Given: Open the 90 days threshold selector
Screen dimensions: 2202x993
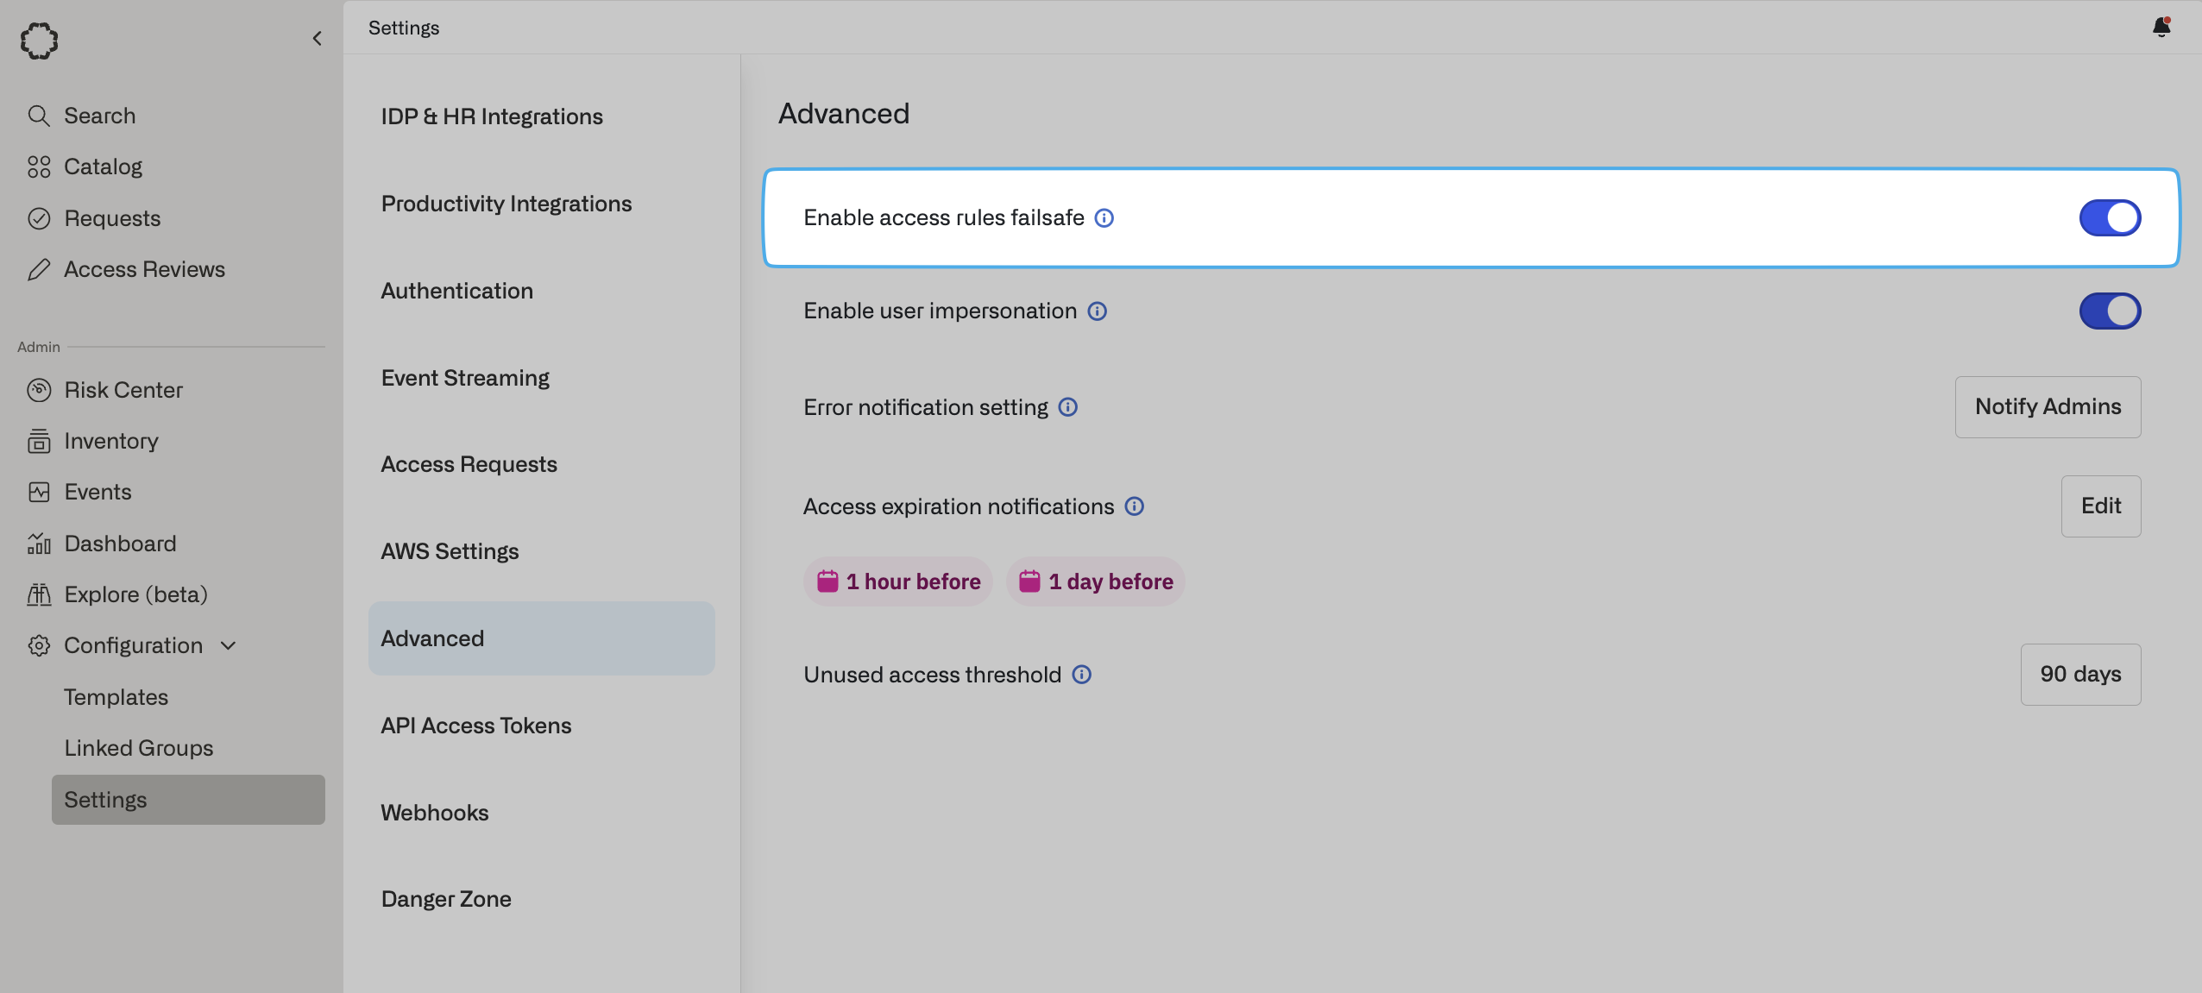Looking at the screenshot, I should coord(2079,674).
